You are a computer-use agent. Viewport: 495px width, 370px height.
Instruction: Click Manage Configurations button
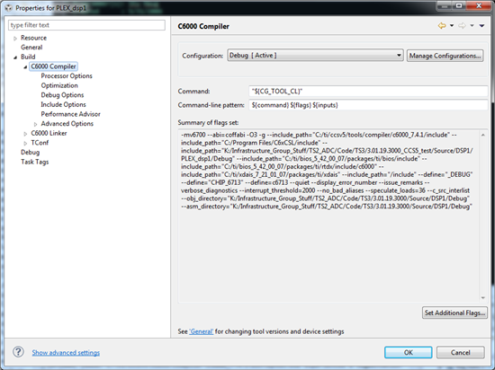pos(445,56)
